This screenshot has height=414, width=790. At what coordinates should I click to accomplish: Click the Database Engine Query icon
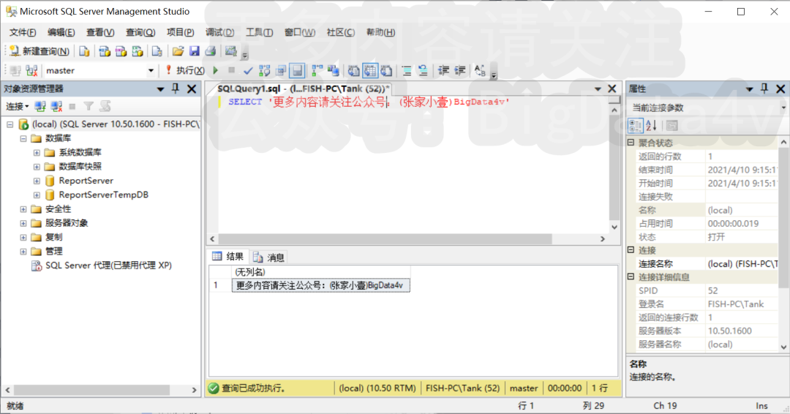tap(84, 51)
